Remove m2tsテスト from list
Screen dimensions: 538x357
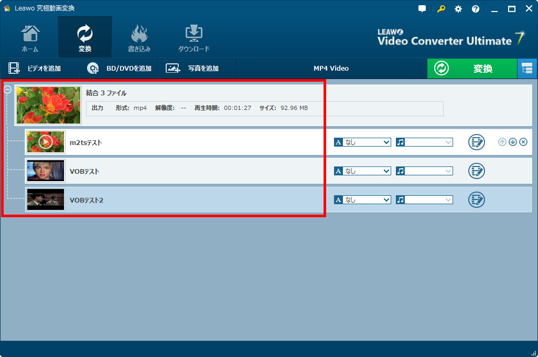(523, 142)
